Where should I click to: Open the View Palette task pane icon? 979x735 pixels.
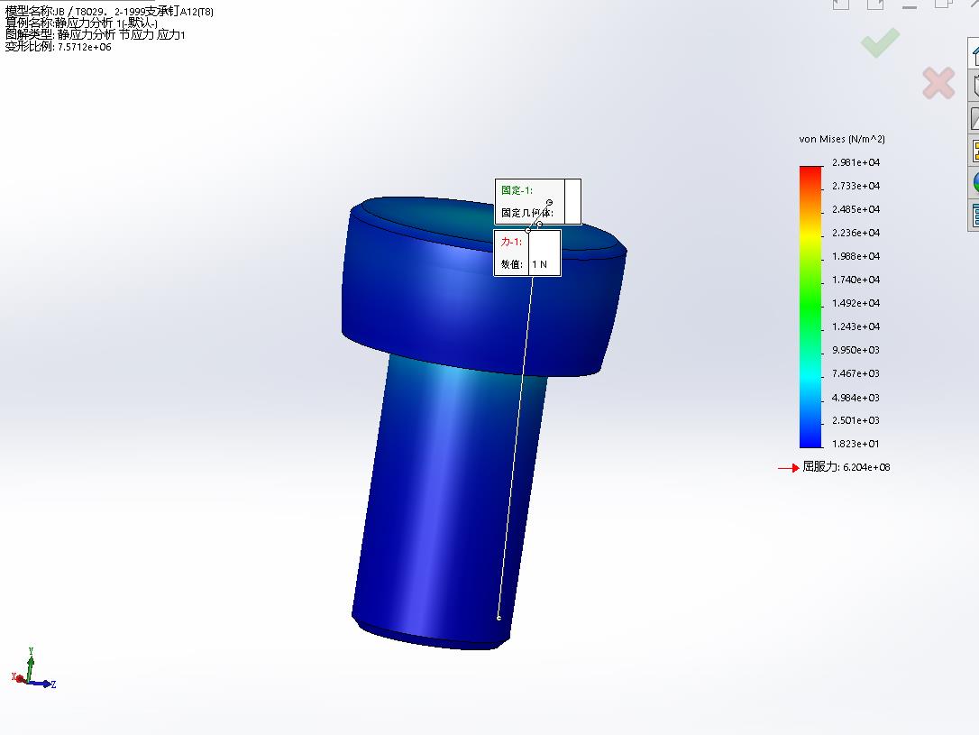pos(974,151)
